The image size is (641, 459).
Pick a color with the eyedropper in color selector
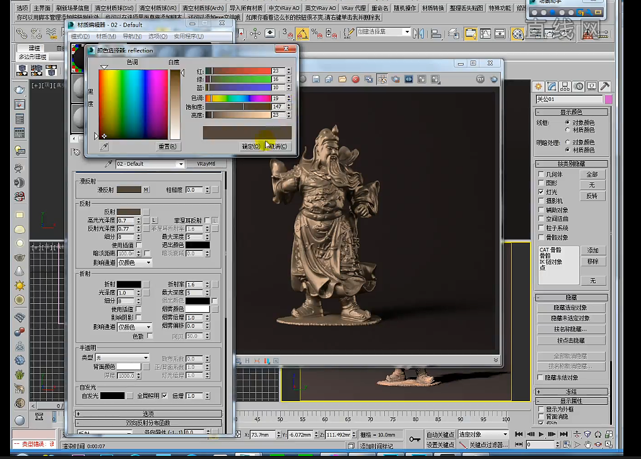tap(105, 146)
